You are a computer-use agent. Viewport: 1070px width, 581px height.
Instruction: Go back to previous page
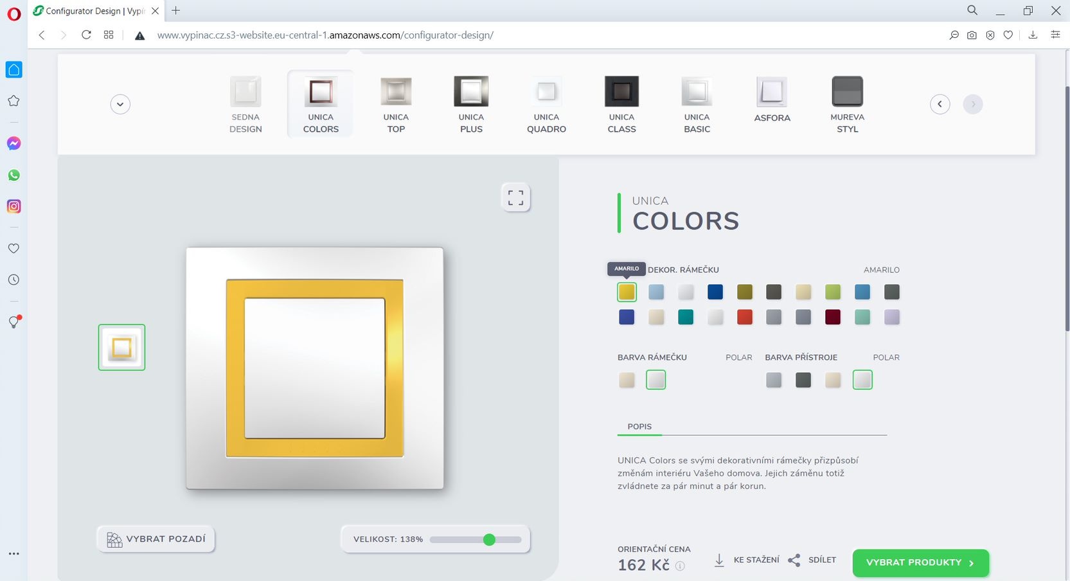click(x=42, y=35)
